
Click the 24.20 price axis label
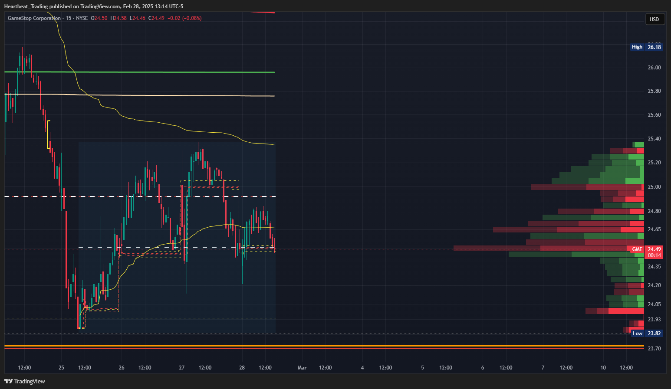tap(654, 285)
